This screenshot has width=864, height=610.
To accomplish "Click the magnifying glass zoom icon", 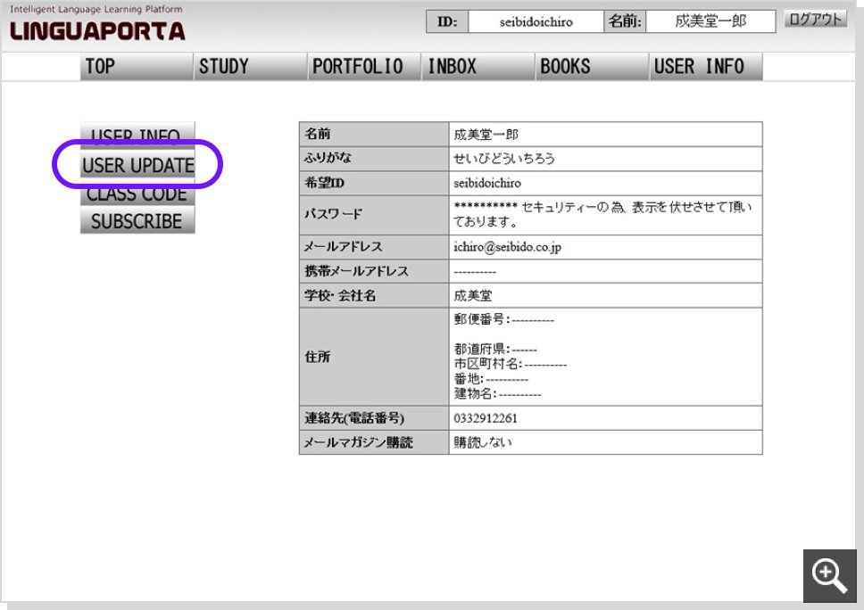I will [x=829, y=576].
